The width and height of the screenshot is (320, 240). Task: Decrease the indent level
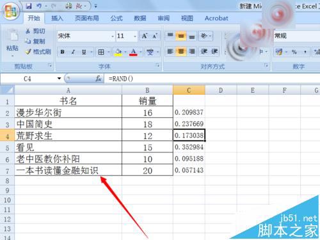click(204, 51)
